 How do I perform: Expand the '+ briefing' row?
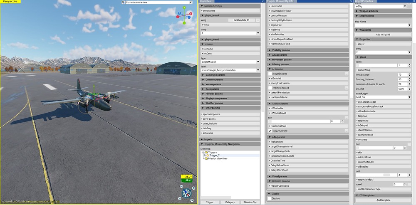click(x=230, y=128)
